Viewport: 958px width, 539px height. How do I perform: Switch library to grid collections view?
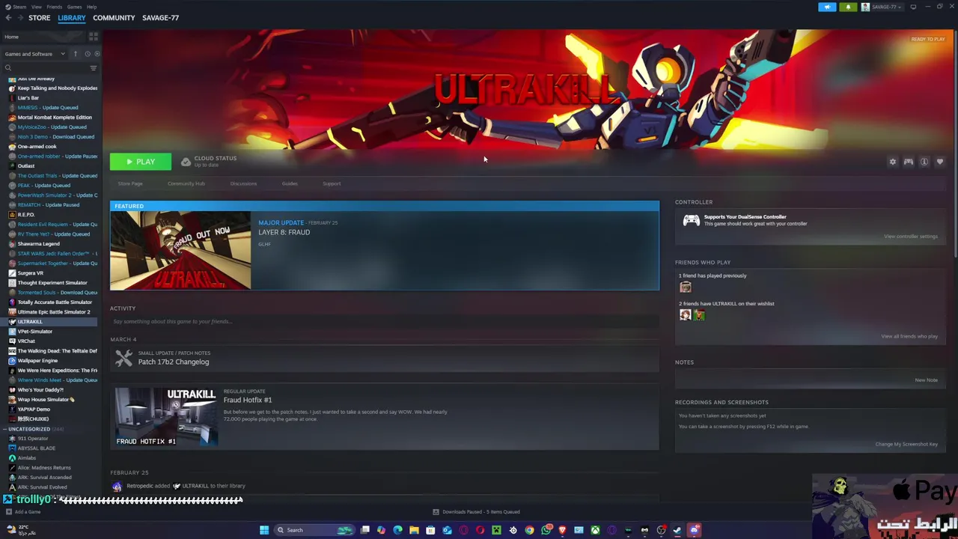[94, 37]
